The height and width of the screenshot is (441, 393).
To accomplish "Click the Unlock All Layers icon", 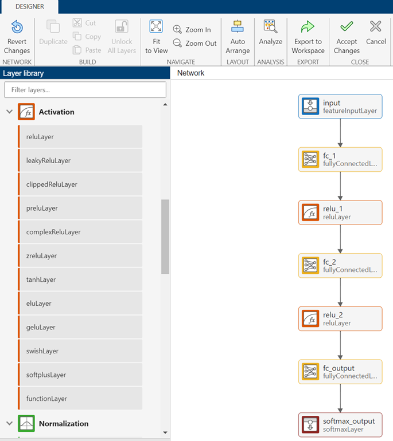I will (x=122, y=27).
